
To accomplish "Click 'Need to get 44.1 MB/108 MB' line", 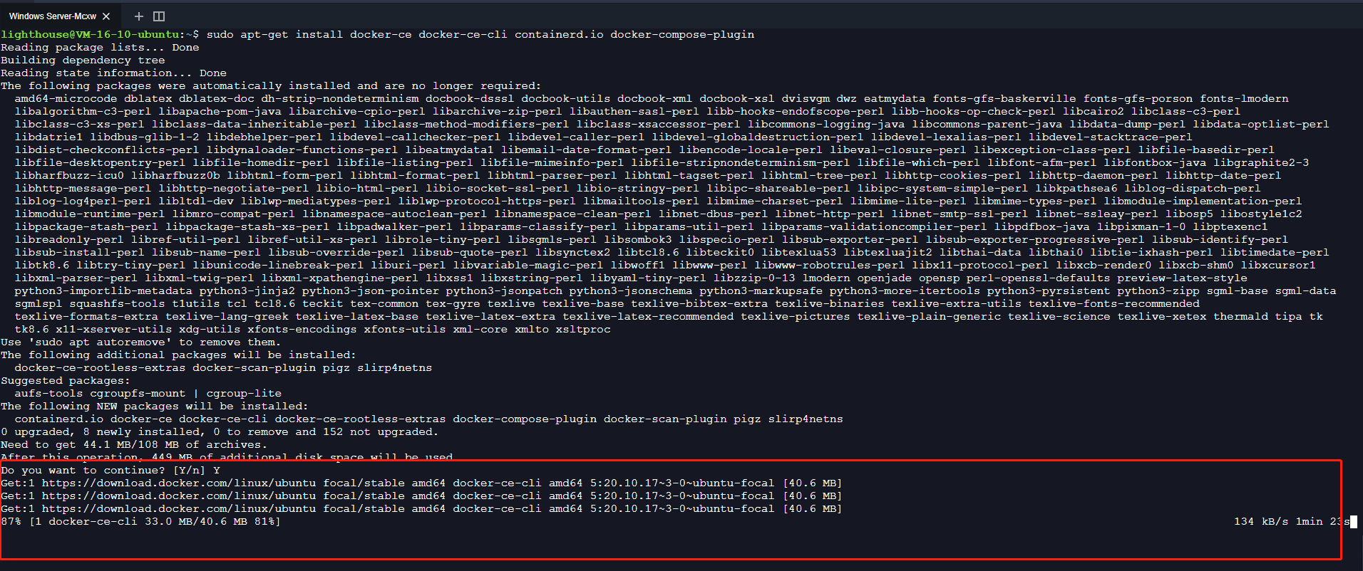I will tap(134, 444).
